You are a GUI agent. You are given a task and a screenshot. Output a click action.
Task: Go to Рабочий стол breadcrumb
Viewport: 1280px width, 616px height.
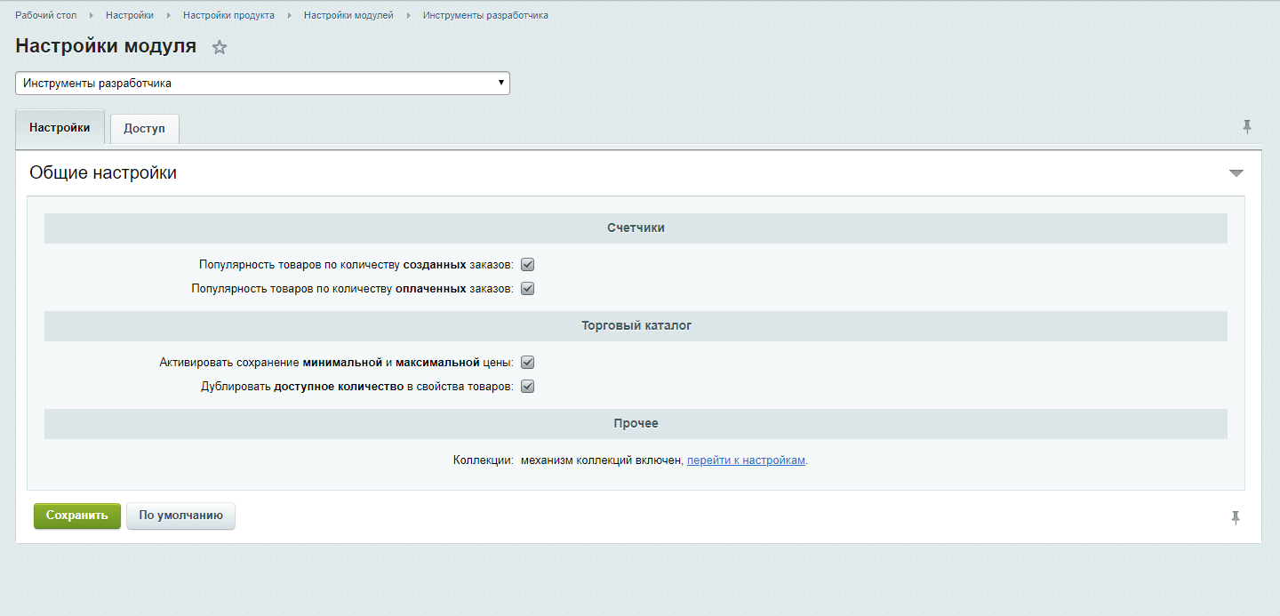[x=45, y=15]
